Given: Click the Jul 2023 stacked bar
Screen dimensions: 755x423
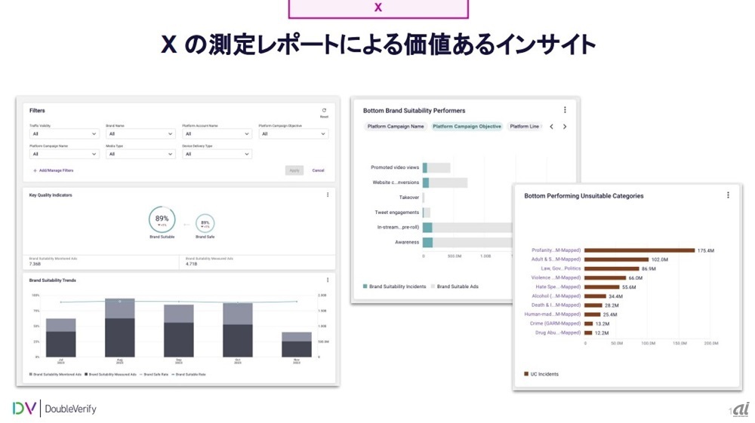Looking at the screenshot, I should point(60,338).
